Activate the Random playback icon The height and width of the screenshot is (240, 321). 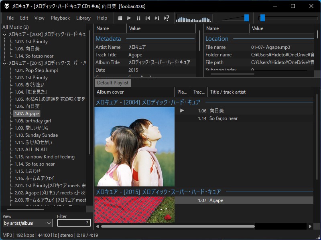(166, 18)
